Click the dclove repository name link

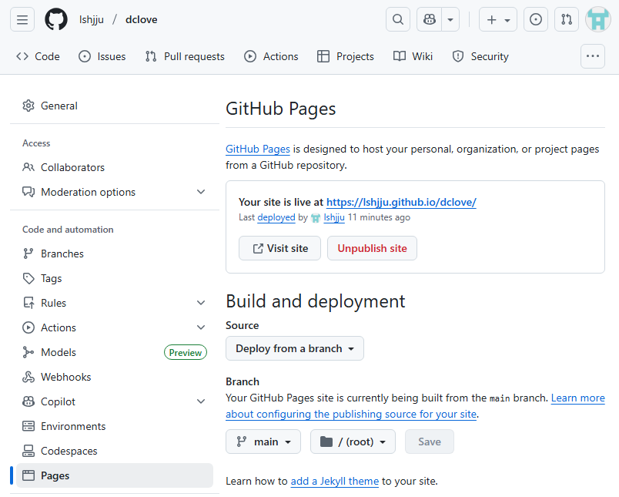[x=142, y=19]
